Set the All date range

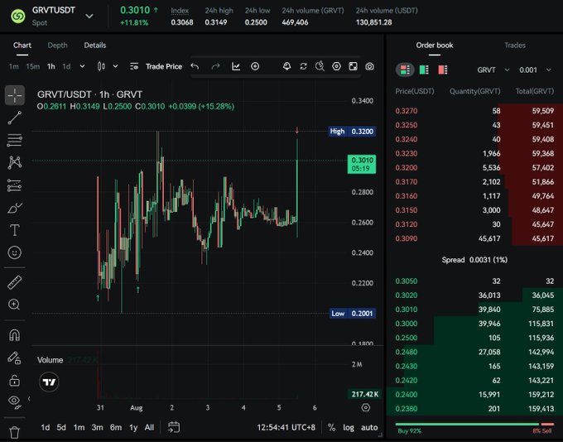(149, 427)
